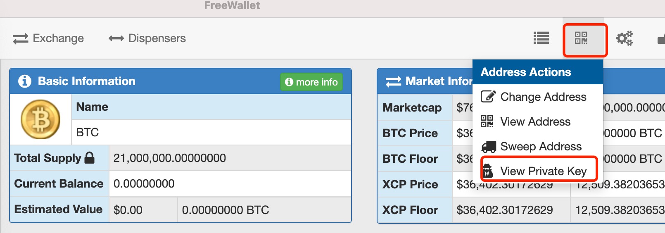The width and height of the screenshot is (665, 233).
Task: Select Change Address from the menu
Action: (543, 97)
